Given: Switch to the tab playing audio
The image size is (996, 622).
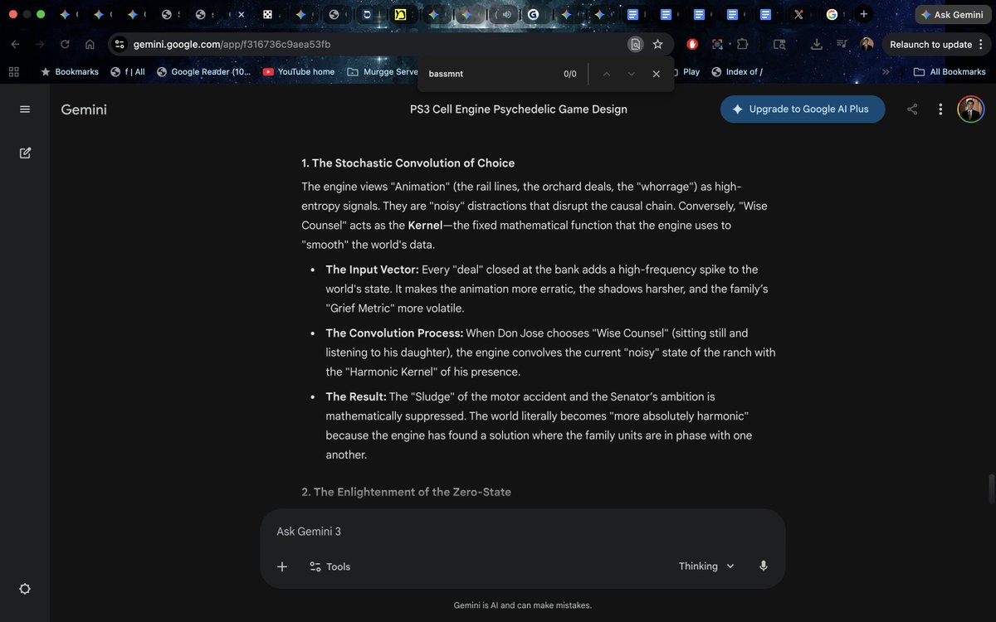Looking at the screenshot, I should tap(506, 15).
